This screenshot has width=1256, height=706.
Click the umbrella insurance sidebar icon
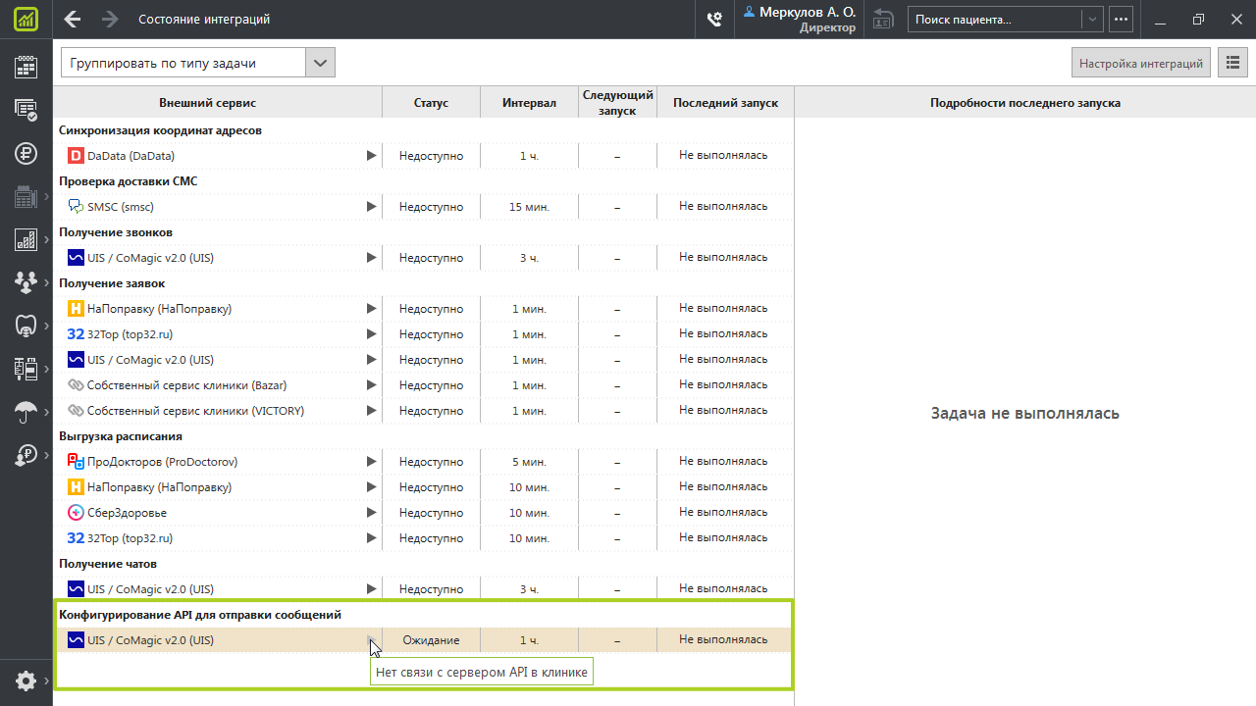26,412
